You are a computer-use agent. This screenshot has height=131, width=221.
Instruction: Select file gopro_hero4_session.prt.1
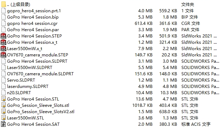click(x=34, y=11)
